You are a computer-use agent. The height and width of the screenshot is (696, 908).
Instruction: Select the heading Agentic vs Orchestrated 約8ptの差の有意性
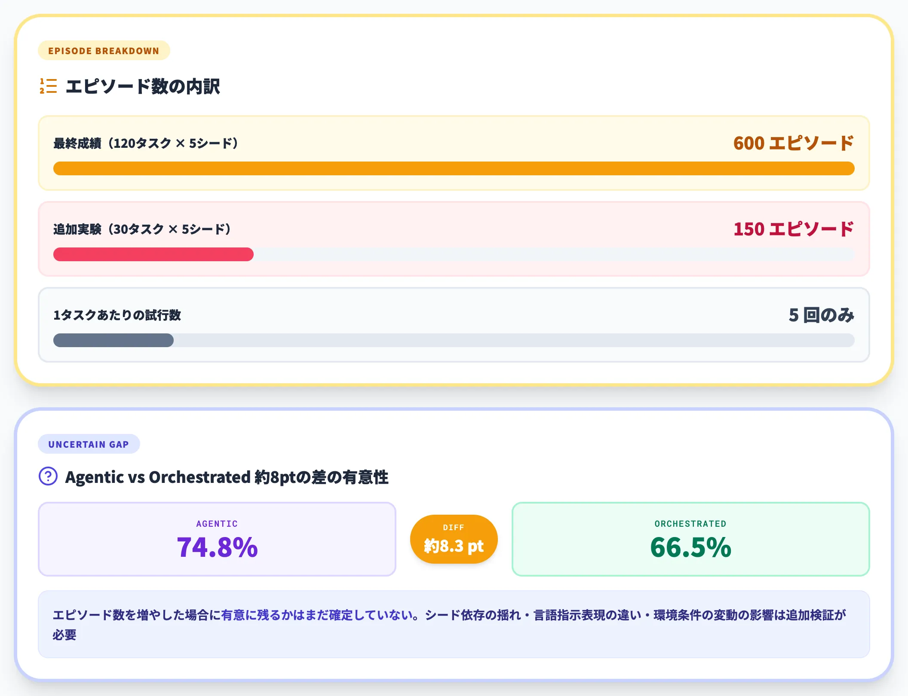tap(227, 477)
